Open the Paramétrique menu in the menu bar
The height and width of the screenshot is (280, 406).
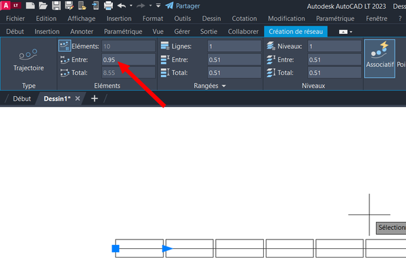pyautogui.click(x=335, y=19)
